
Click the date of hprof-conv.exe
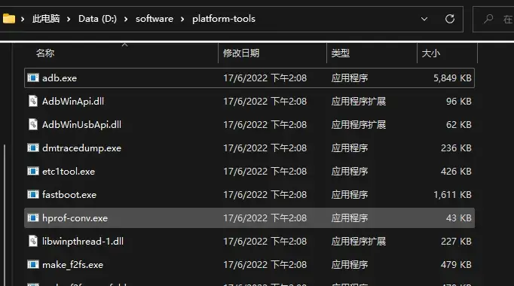(265, 218)
